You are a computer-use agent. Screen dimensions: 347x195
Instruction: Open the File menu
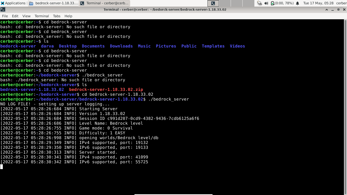click(x=5, y=16)
